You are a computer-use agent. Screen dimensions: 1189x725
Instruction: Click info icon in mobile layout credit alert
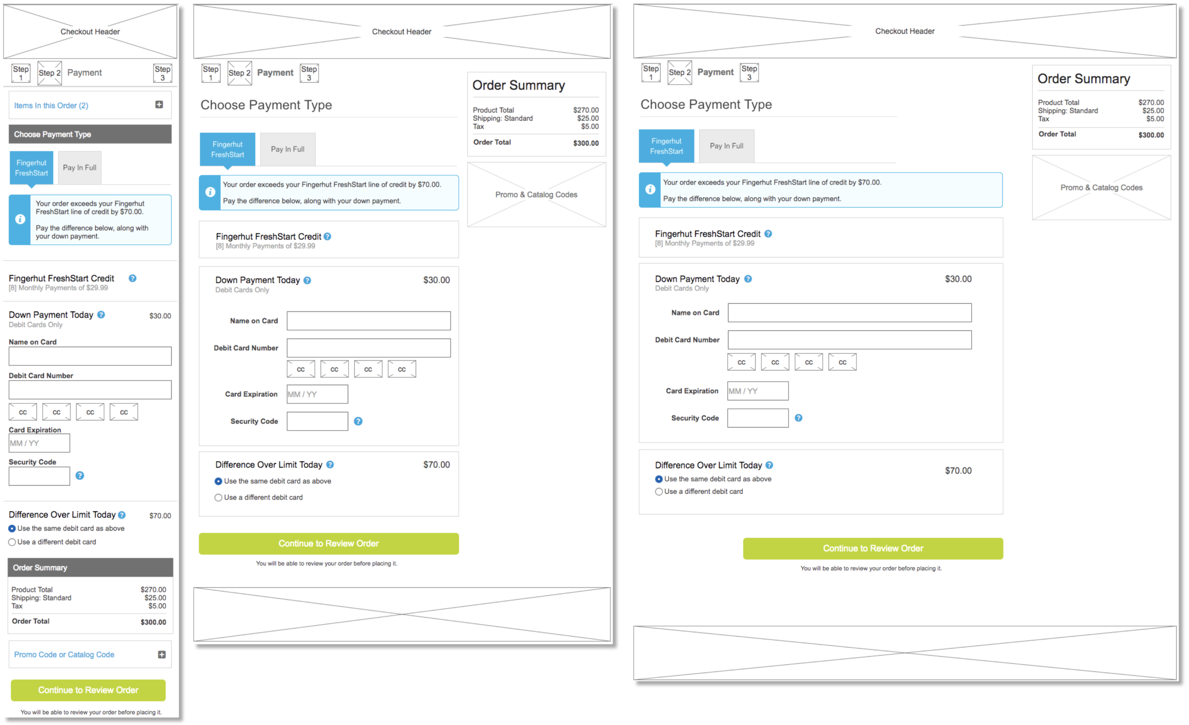click(20, 220)
